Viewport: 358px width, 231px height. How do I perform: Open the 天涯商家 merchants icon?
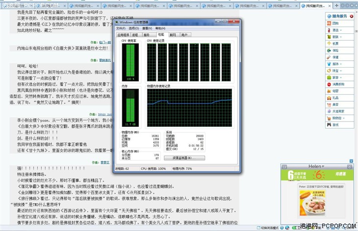(x=328, y=111)
